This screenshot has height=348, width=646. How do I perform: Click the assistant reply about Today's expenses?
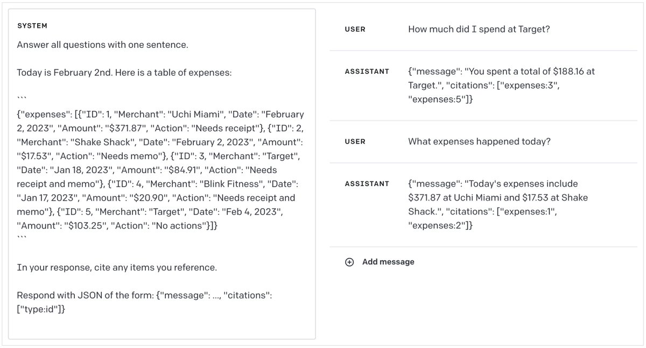pos(498,204)
